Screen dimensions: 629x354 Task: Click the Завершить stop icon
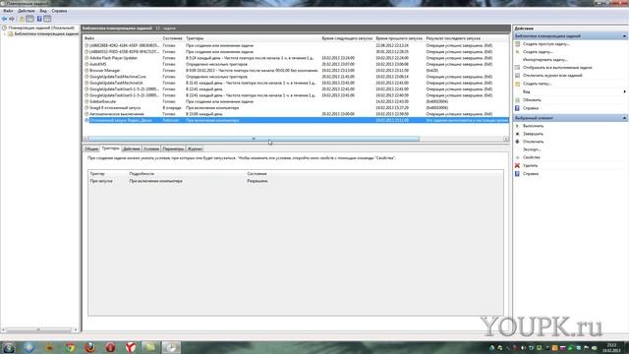(x=518, y=134)
